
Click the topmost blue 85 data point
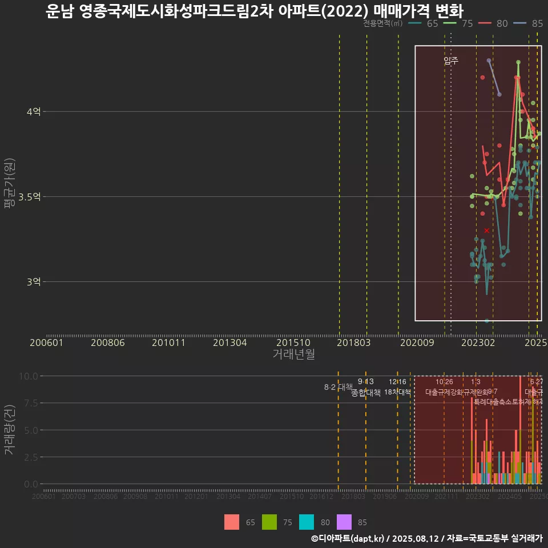coord(489,61)
